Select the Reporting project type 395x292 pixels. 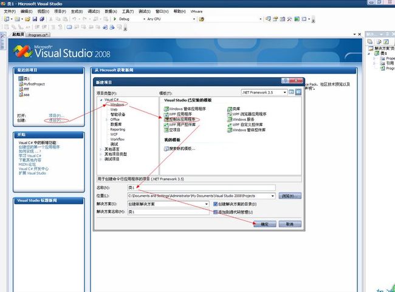tap(118, 129)
